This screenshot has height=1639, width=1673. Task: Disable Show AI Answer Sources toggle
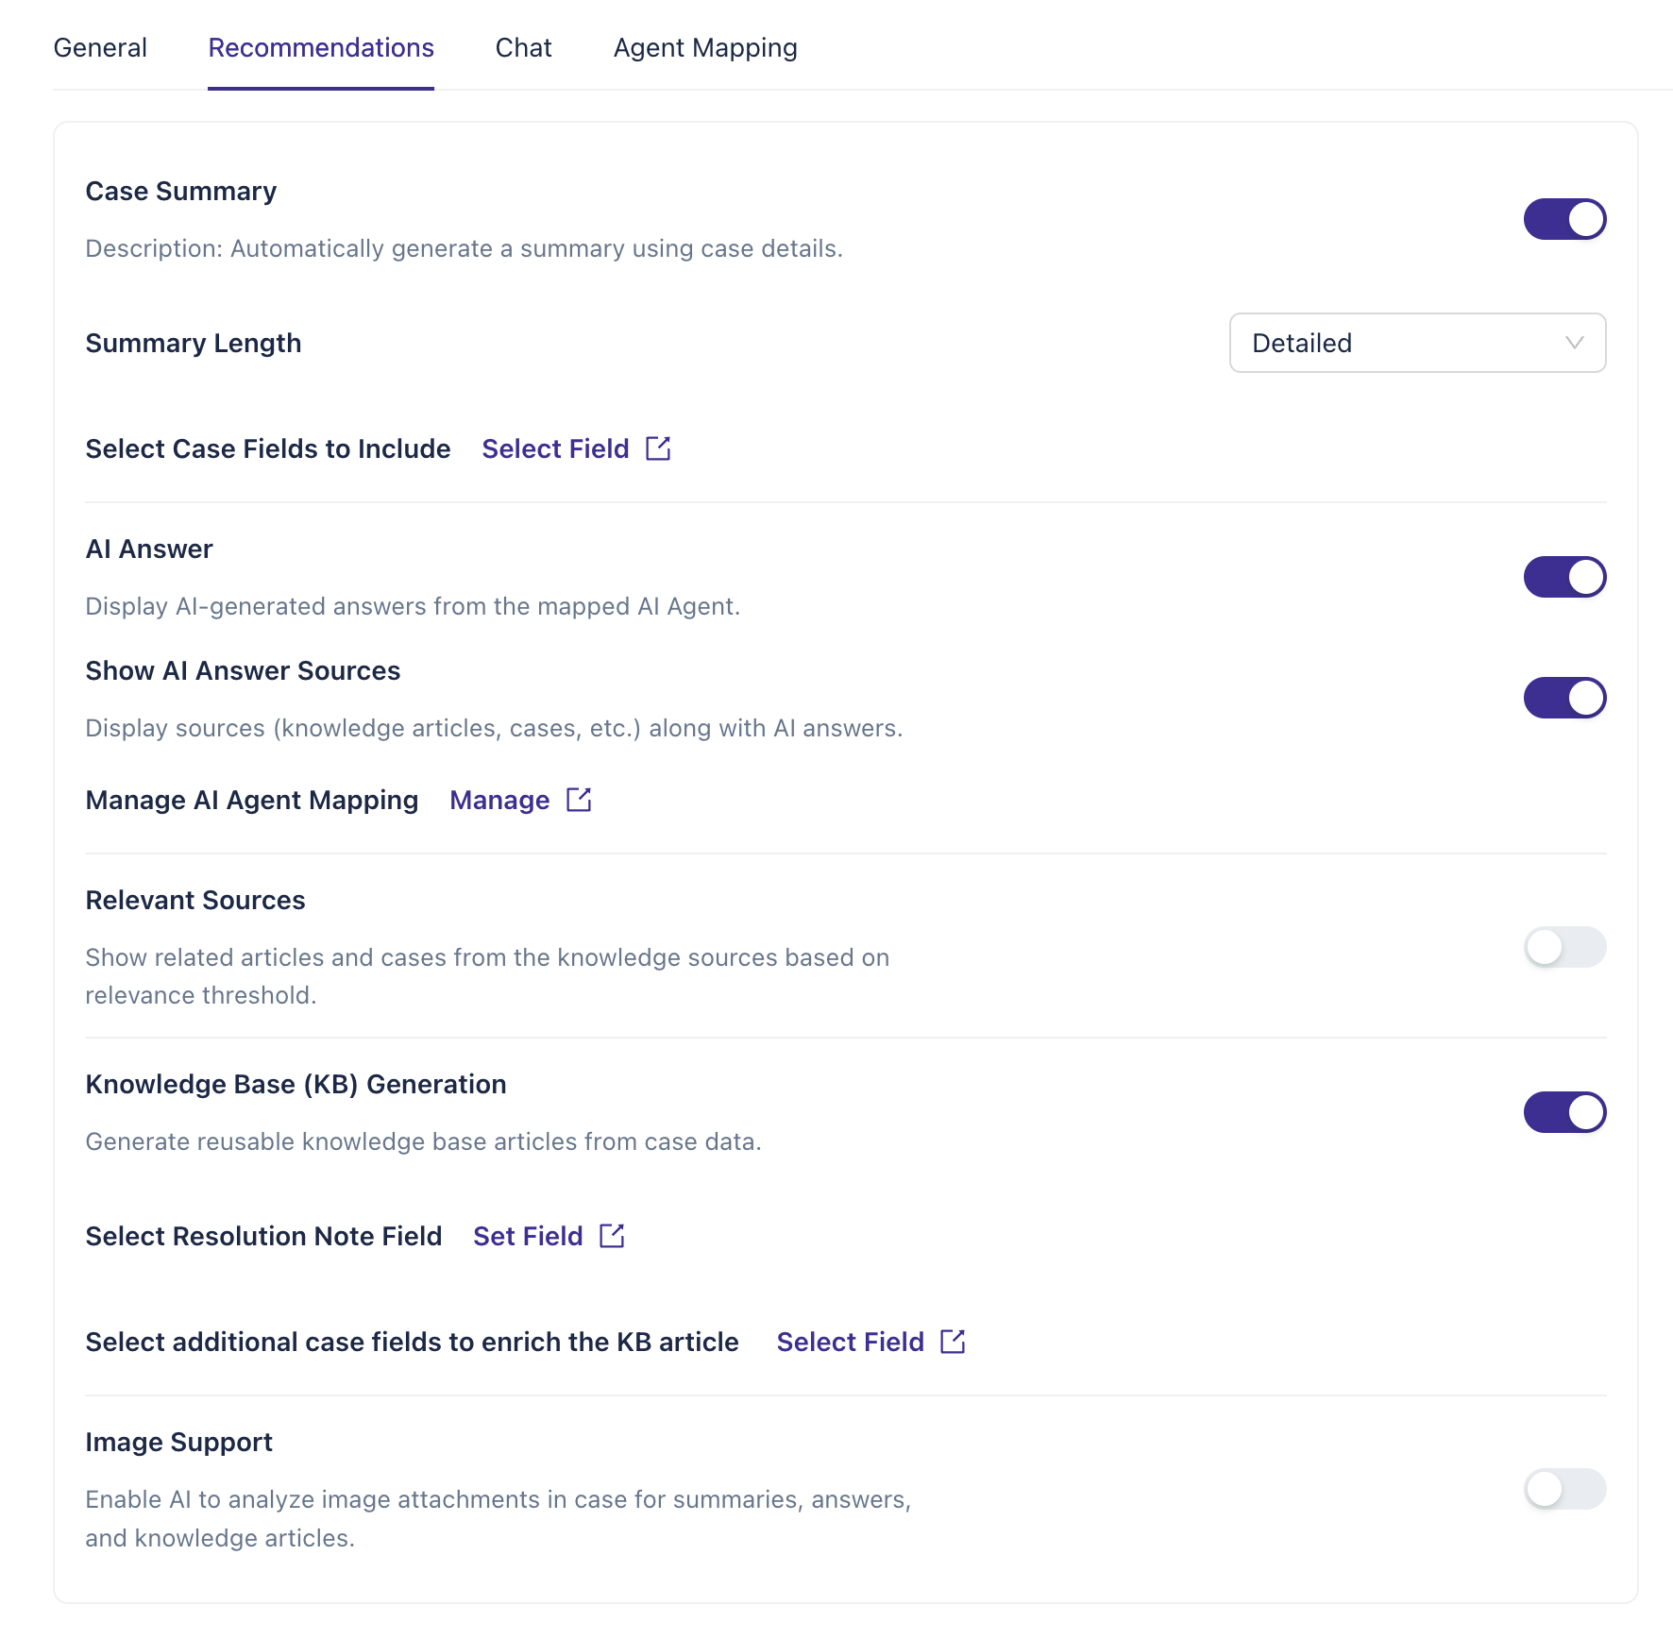[x=1564, y=698]
